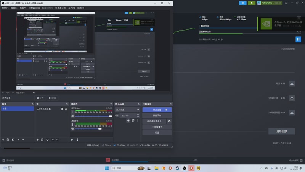Pop out the 场景 dock panel

(x=32, y=104)
